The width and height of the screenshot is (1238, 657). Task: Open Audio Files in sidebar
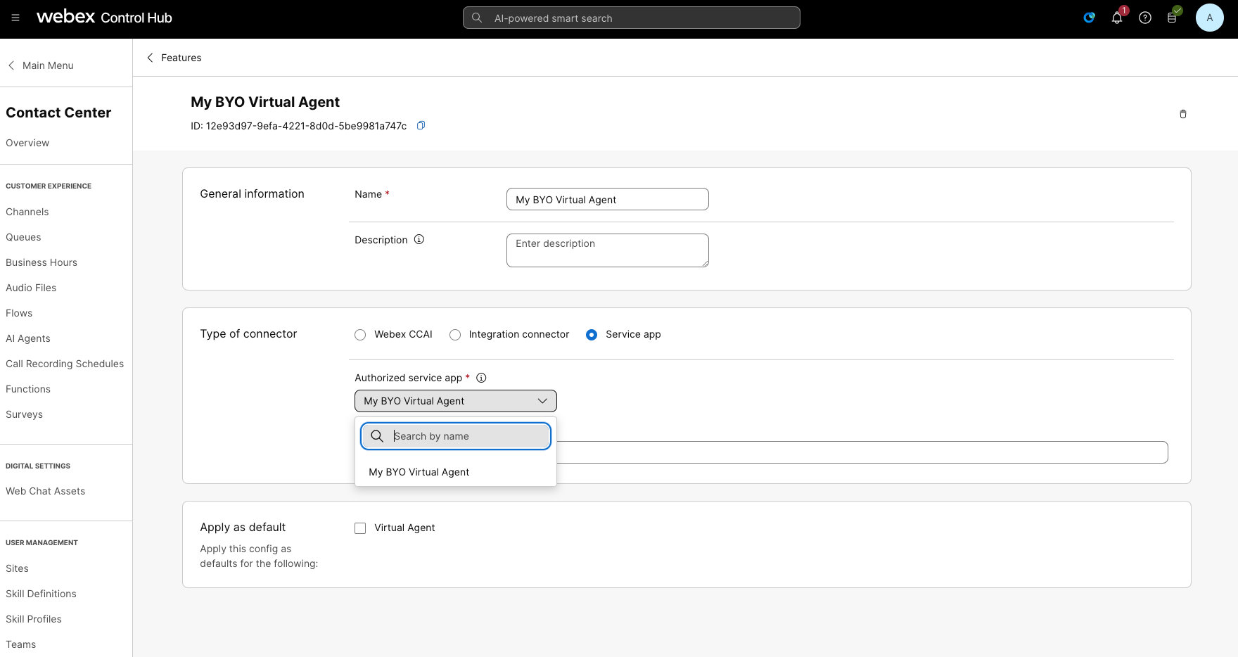31,288
